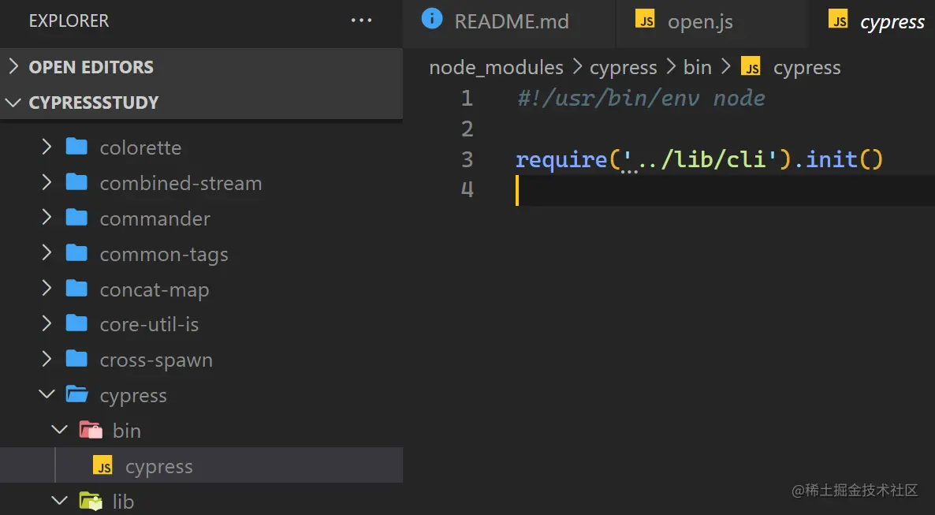Click the open cypress folder icon
Screen dimensions: 935x515
77,394
